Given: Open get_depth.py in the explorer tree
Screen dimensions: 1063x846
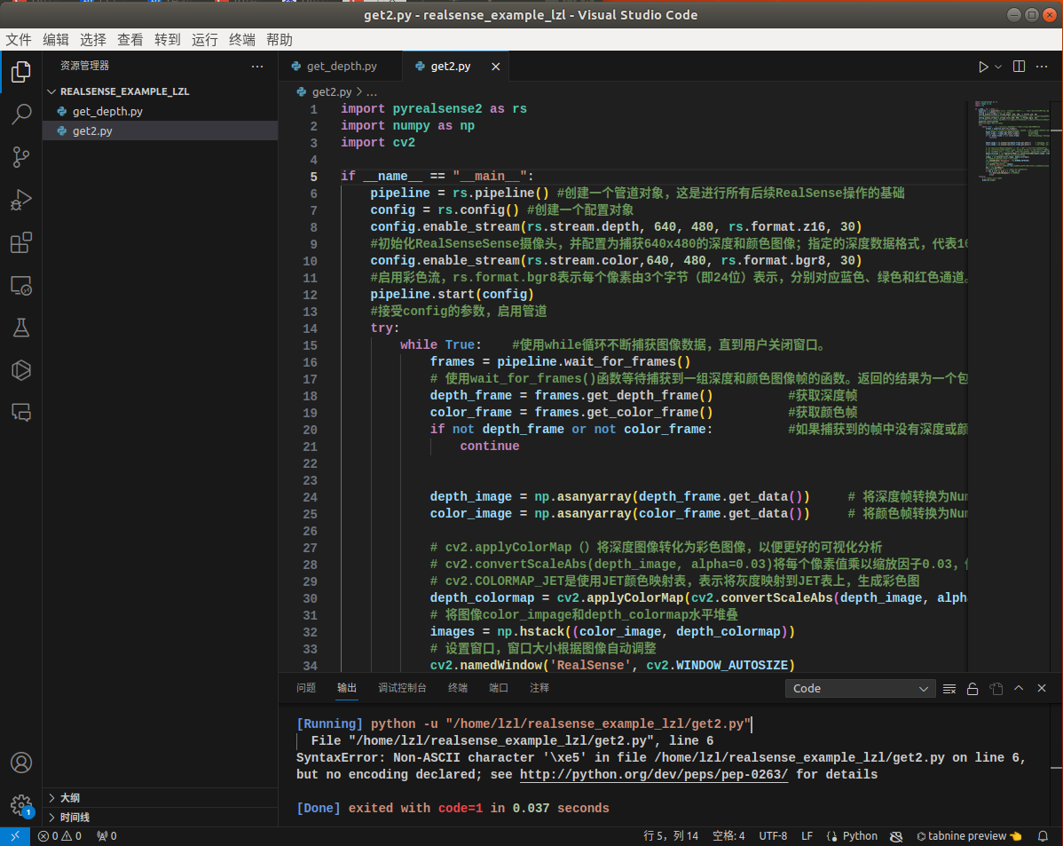Looking at the screenshot, I should point(107,112).
